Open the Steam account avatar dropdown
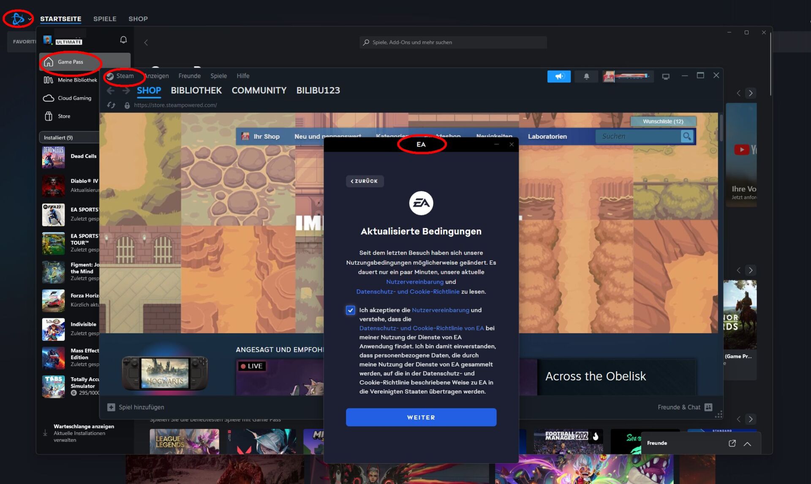 [x=628, y=77]
